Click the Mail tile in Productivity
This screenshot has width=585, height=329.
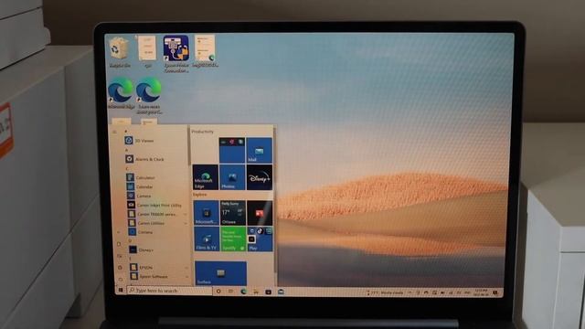tap(260, 150)
